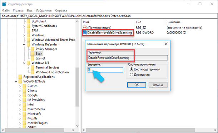The width and height of the screenshot is (218, 133).
Task: Select the Decimal (Десятичная) radio button
Action: [x=132, y=75]
